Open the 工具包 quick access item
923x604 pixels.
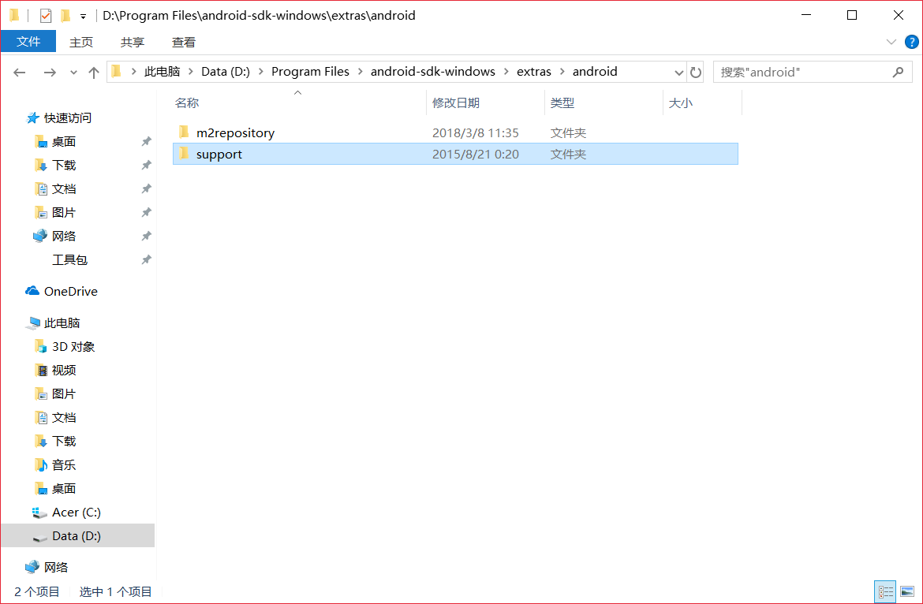69,259
